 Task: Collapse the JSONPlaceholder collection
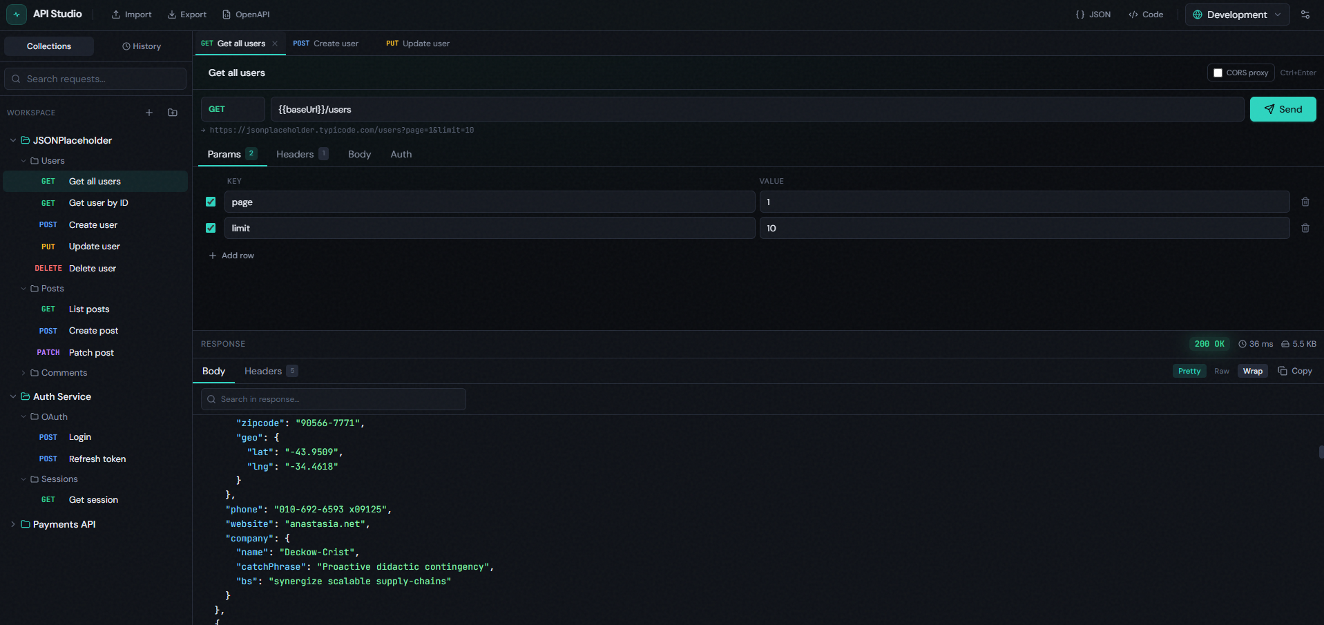point(13,140)
